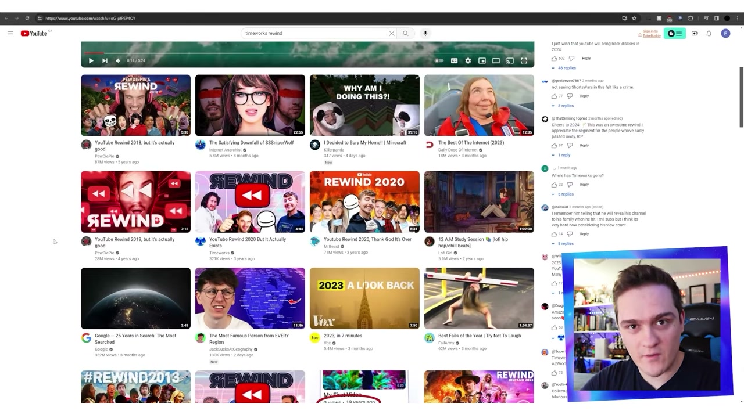The width and height of the screenshot is (744, 418).
Task: Expand the '46 replies' thread
Action: coord(564,68)
